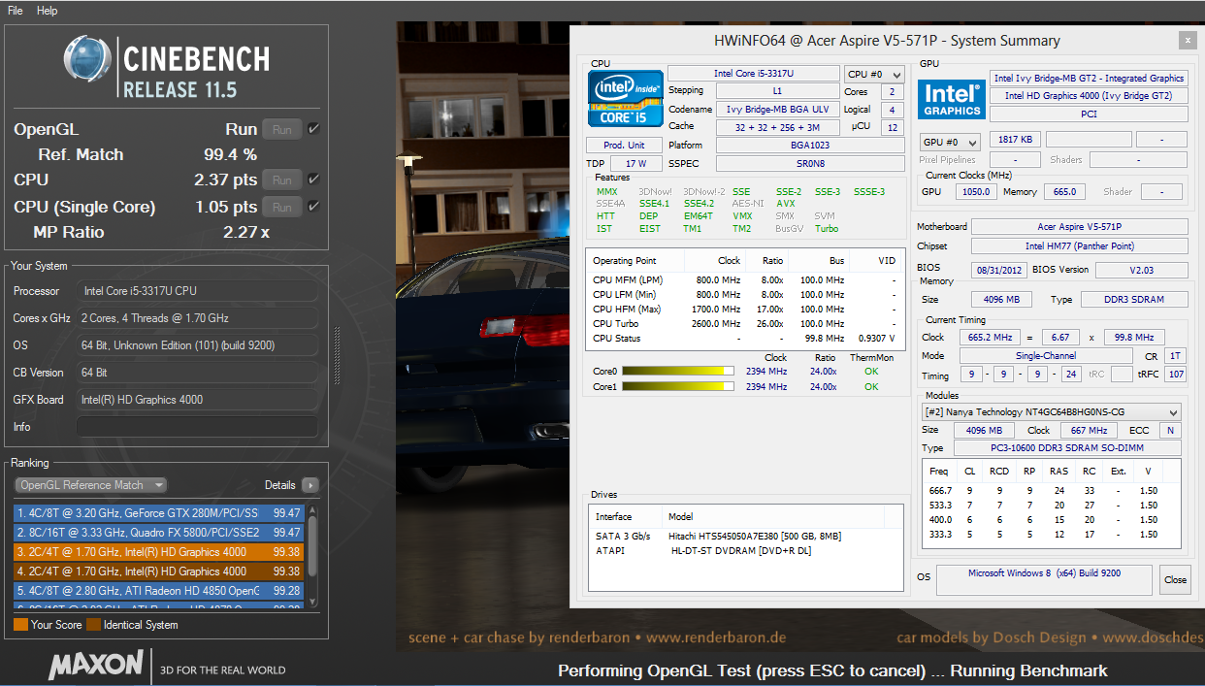Select ranking entry 4 Intel HD Graphics 4000
The height and width of the screenshot is (686, 1205).
[x=159, y=572]
